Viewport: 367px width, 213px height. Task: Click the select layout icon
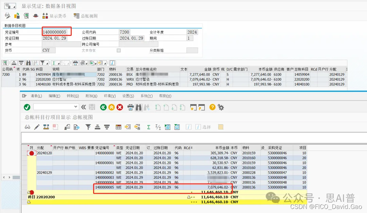coord(128,127)
